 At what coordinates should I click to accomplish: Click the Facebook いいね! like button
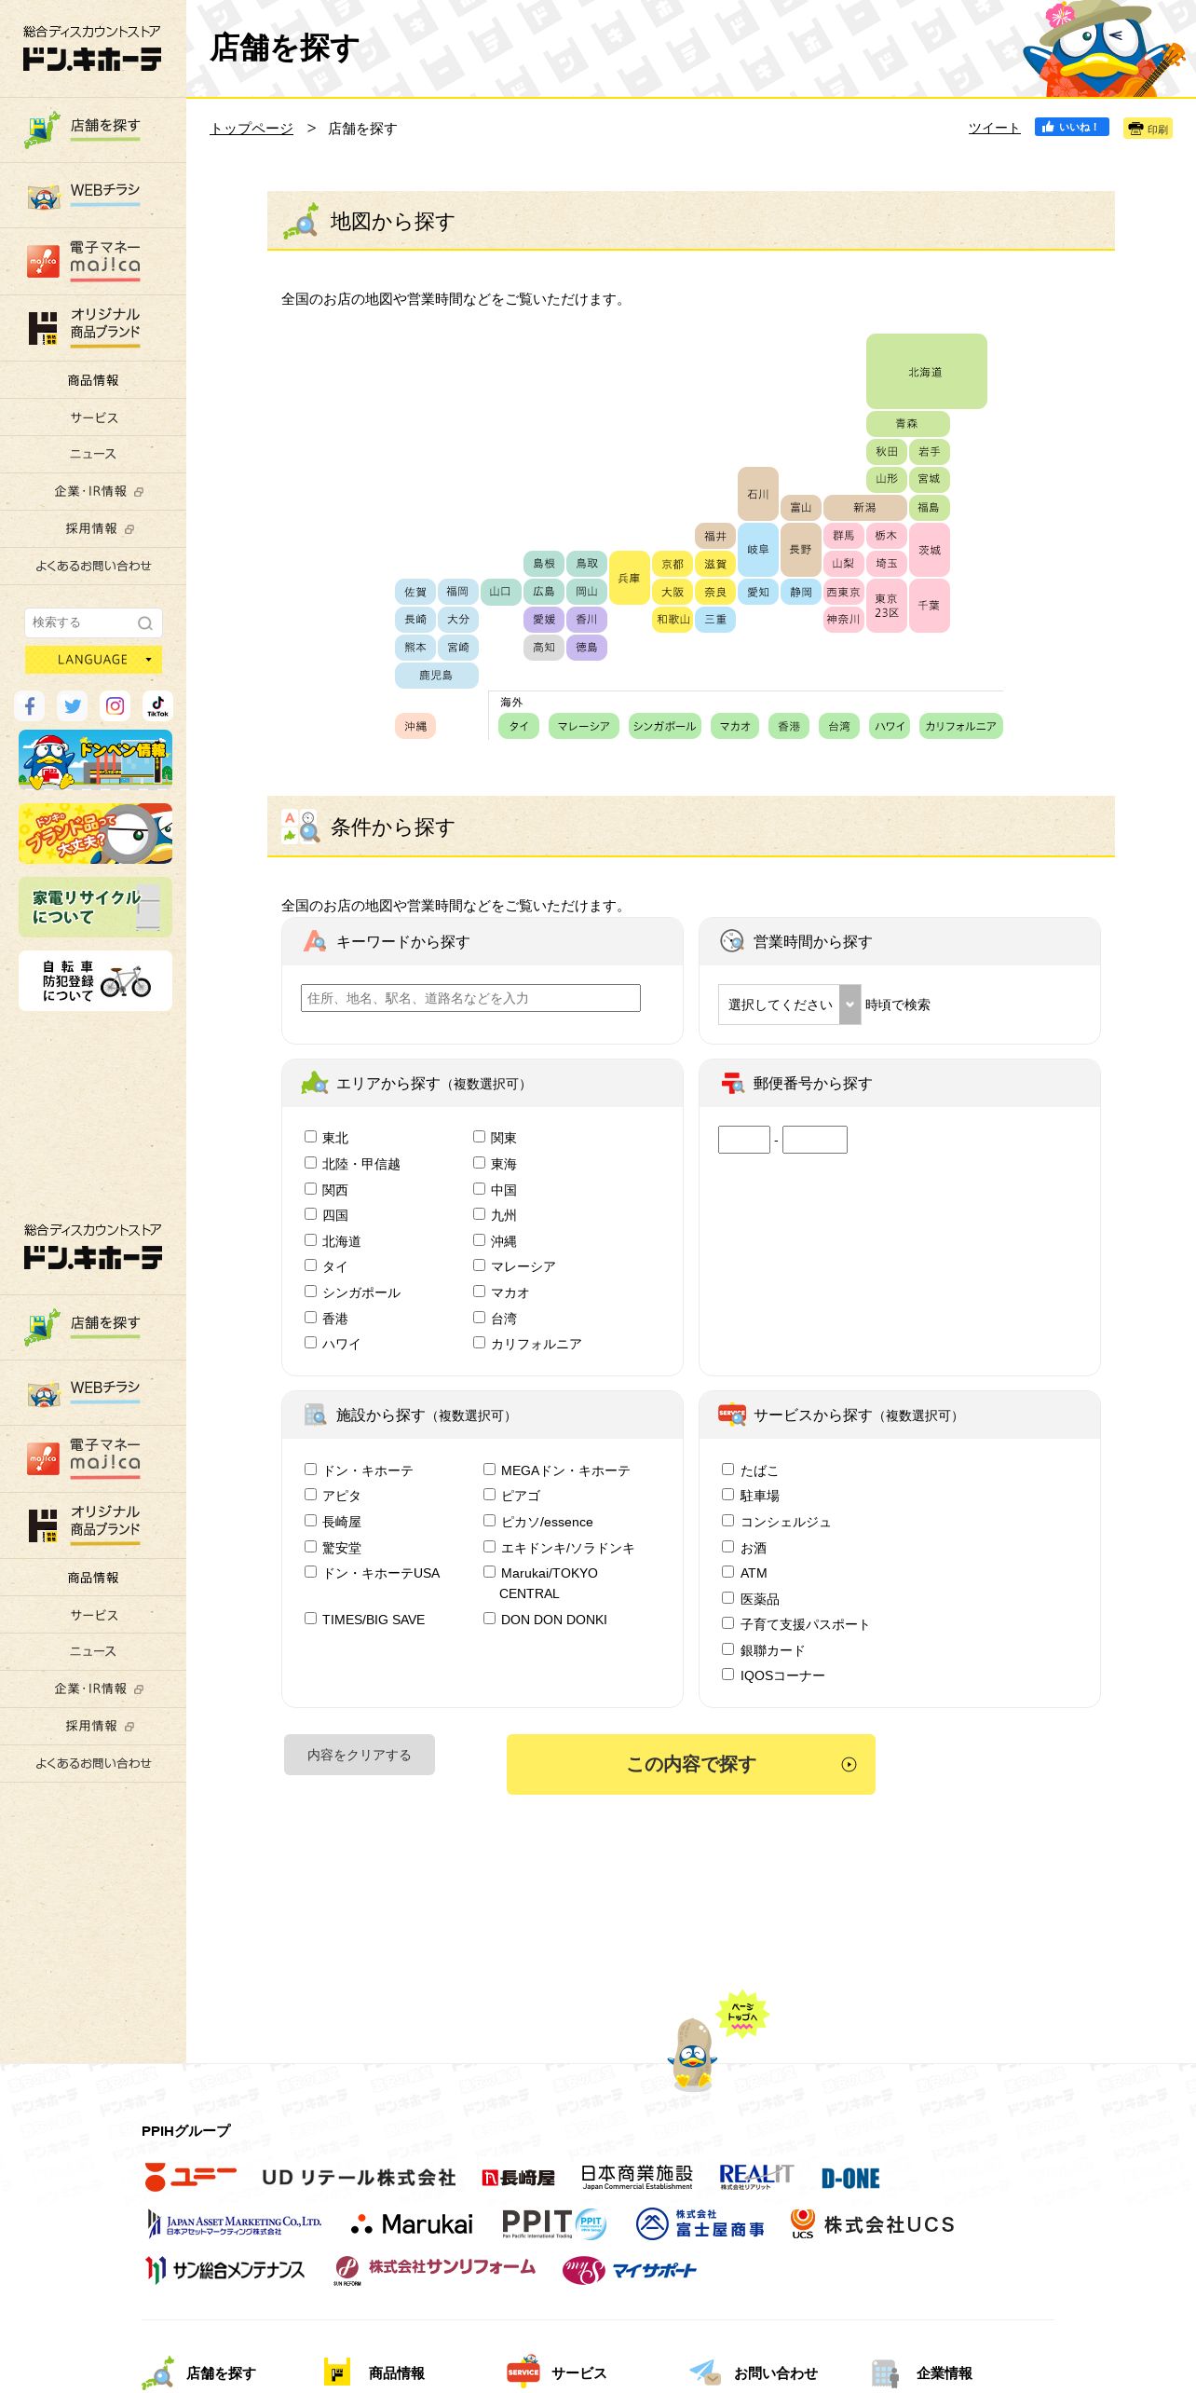1071,127
